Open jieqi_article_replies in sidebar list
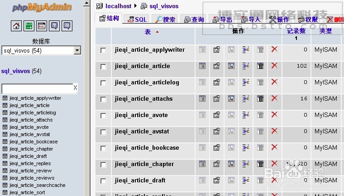344x196 pixels. pos(30,163)
